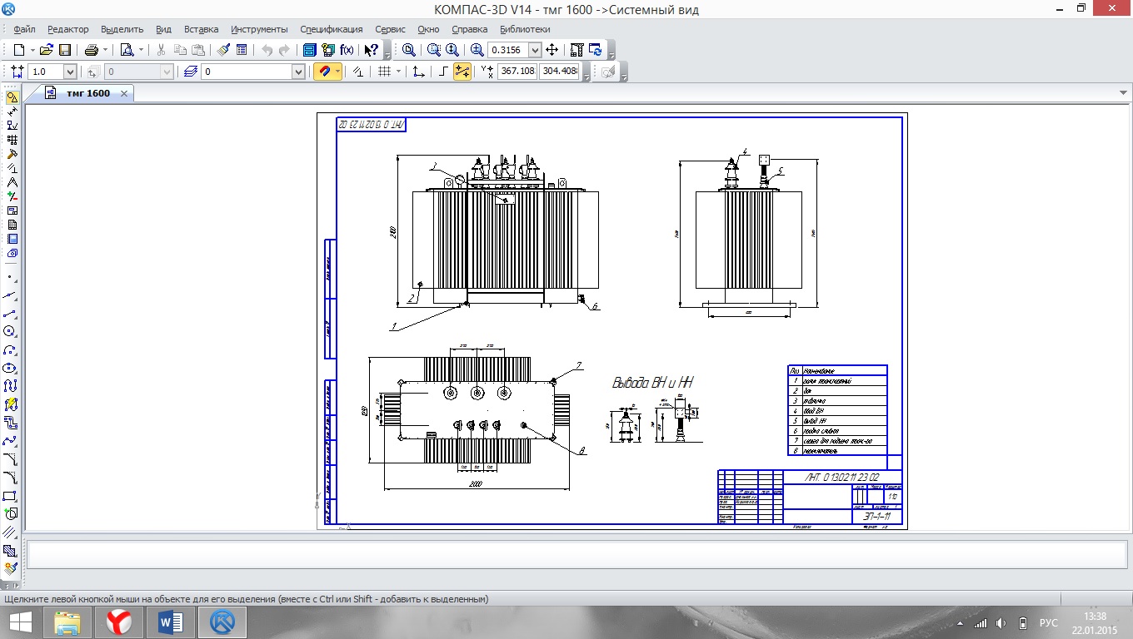
Task: Close the тмг 1600 tab
Action: (x=124, y=93)
